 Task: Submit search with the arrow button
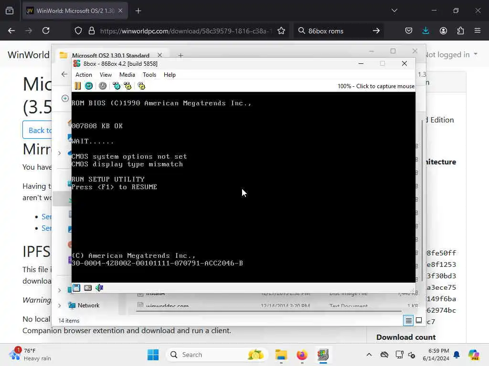[376, 30]
